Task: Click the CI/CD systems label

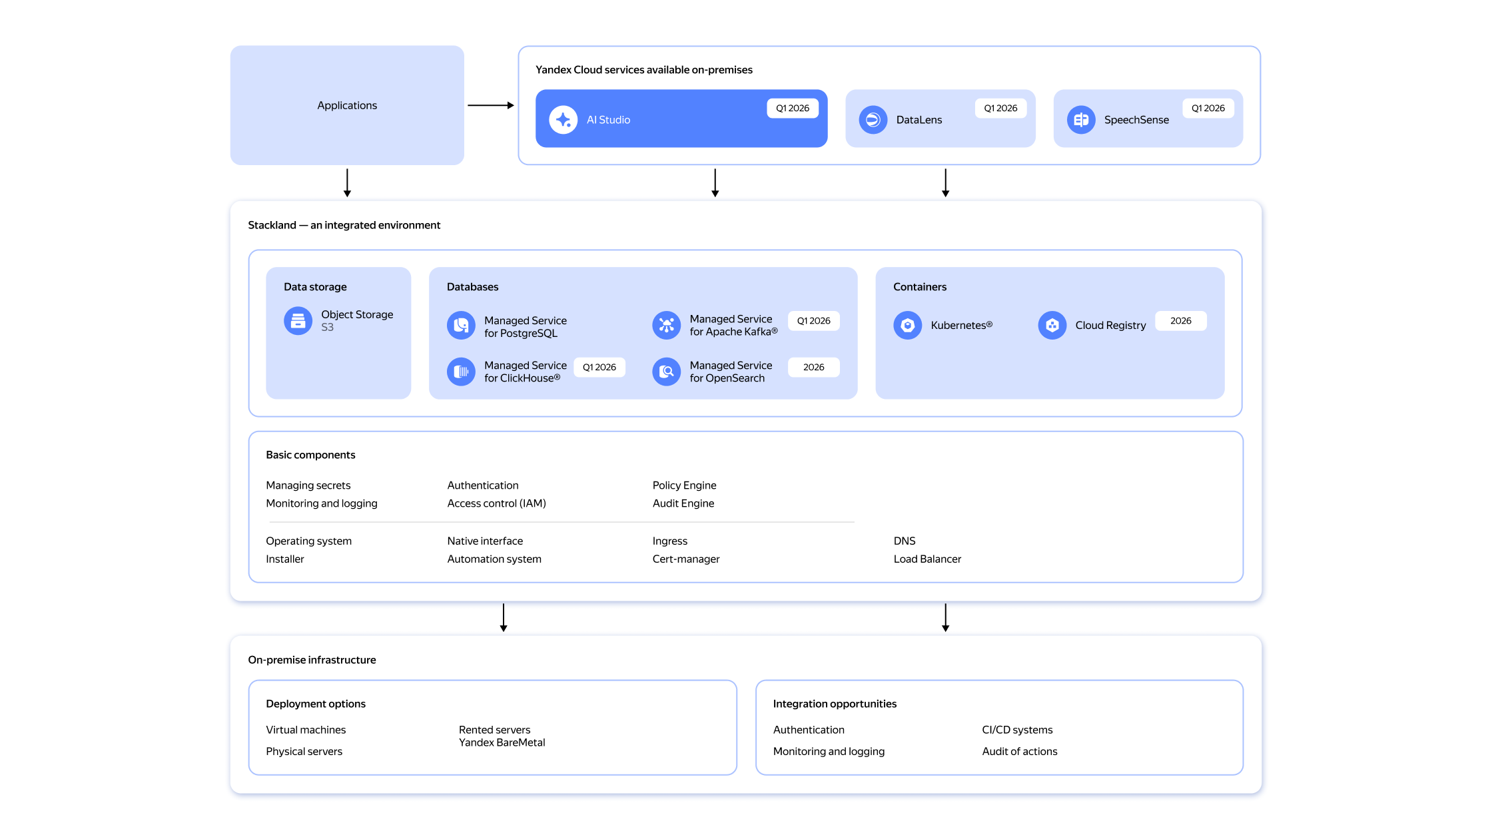Action: click(1016, 730)
